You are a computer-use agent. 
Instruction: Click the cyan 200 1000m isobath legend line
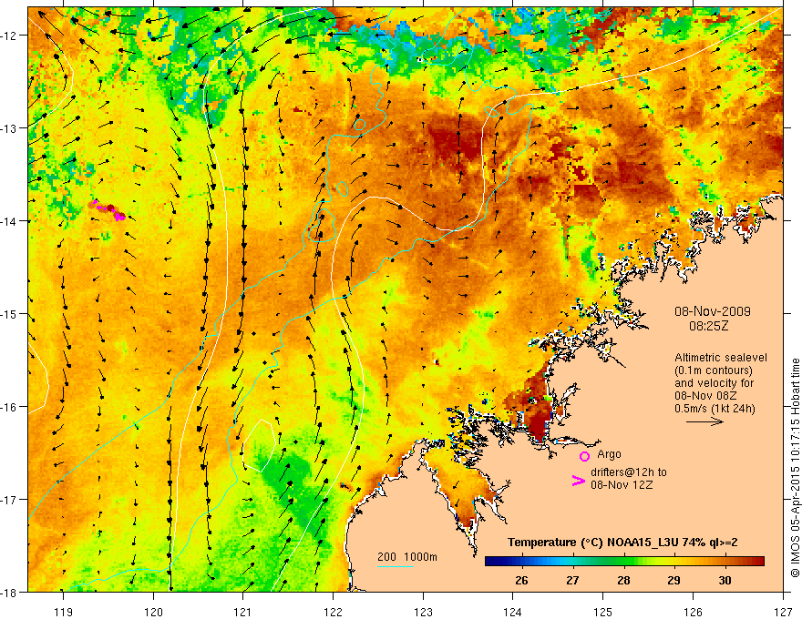tap(396, 566)
